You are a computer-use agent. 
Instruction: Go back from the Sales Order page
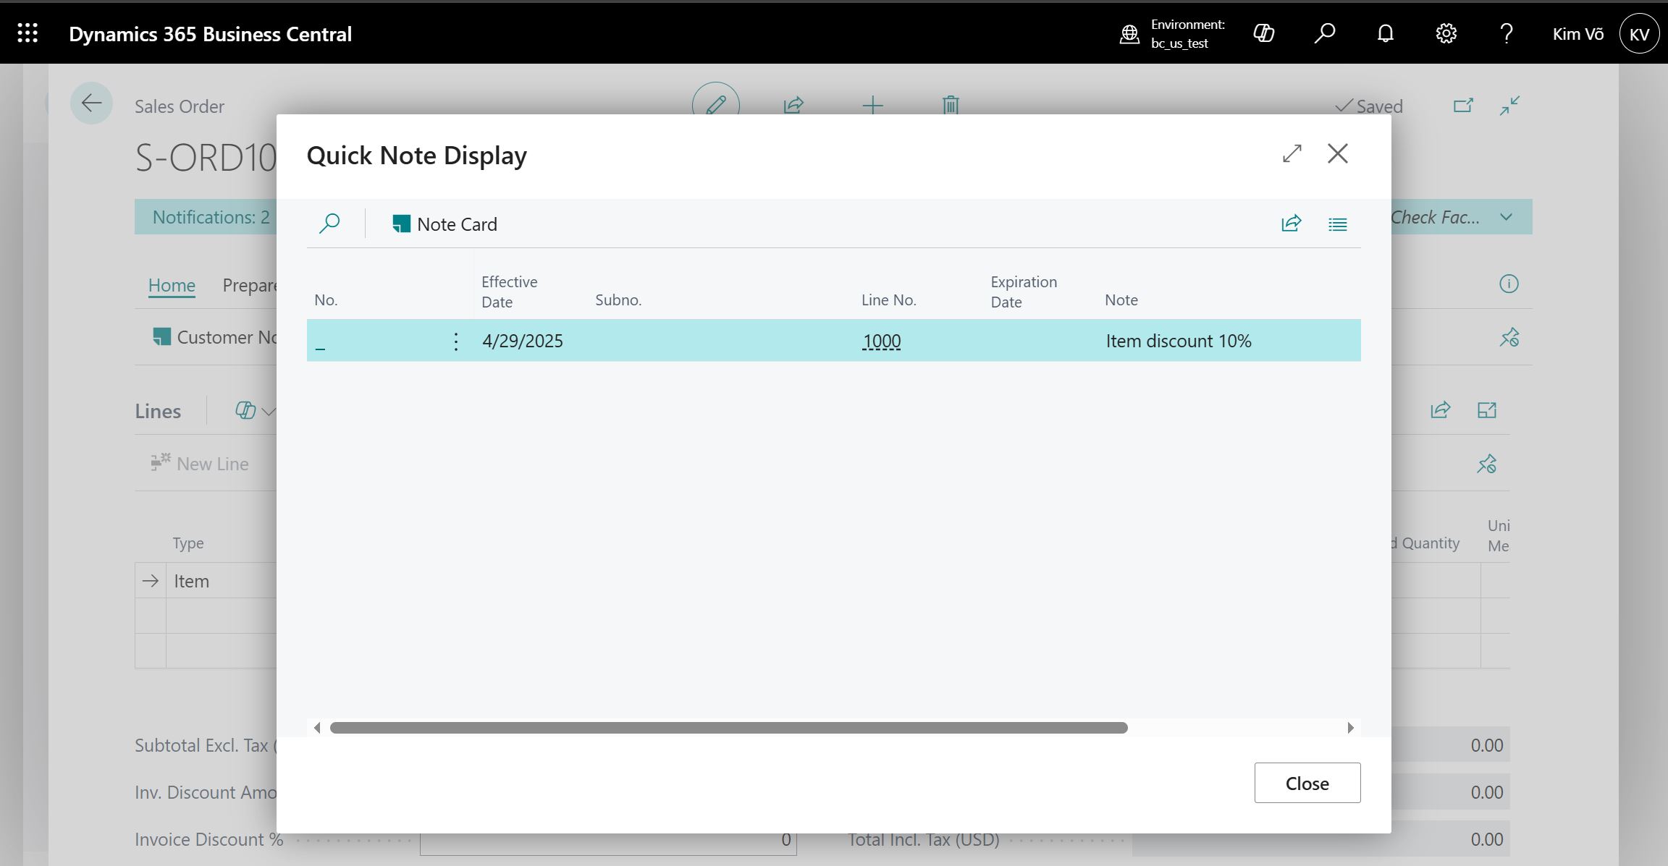[x=91, y=103]
